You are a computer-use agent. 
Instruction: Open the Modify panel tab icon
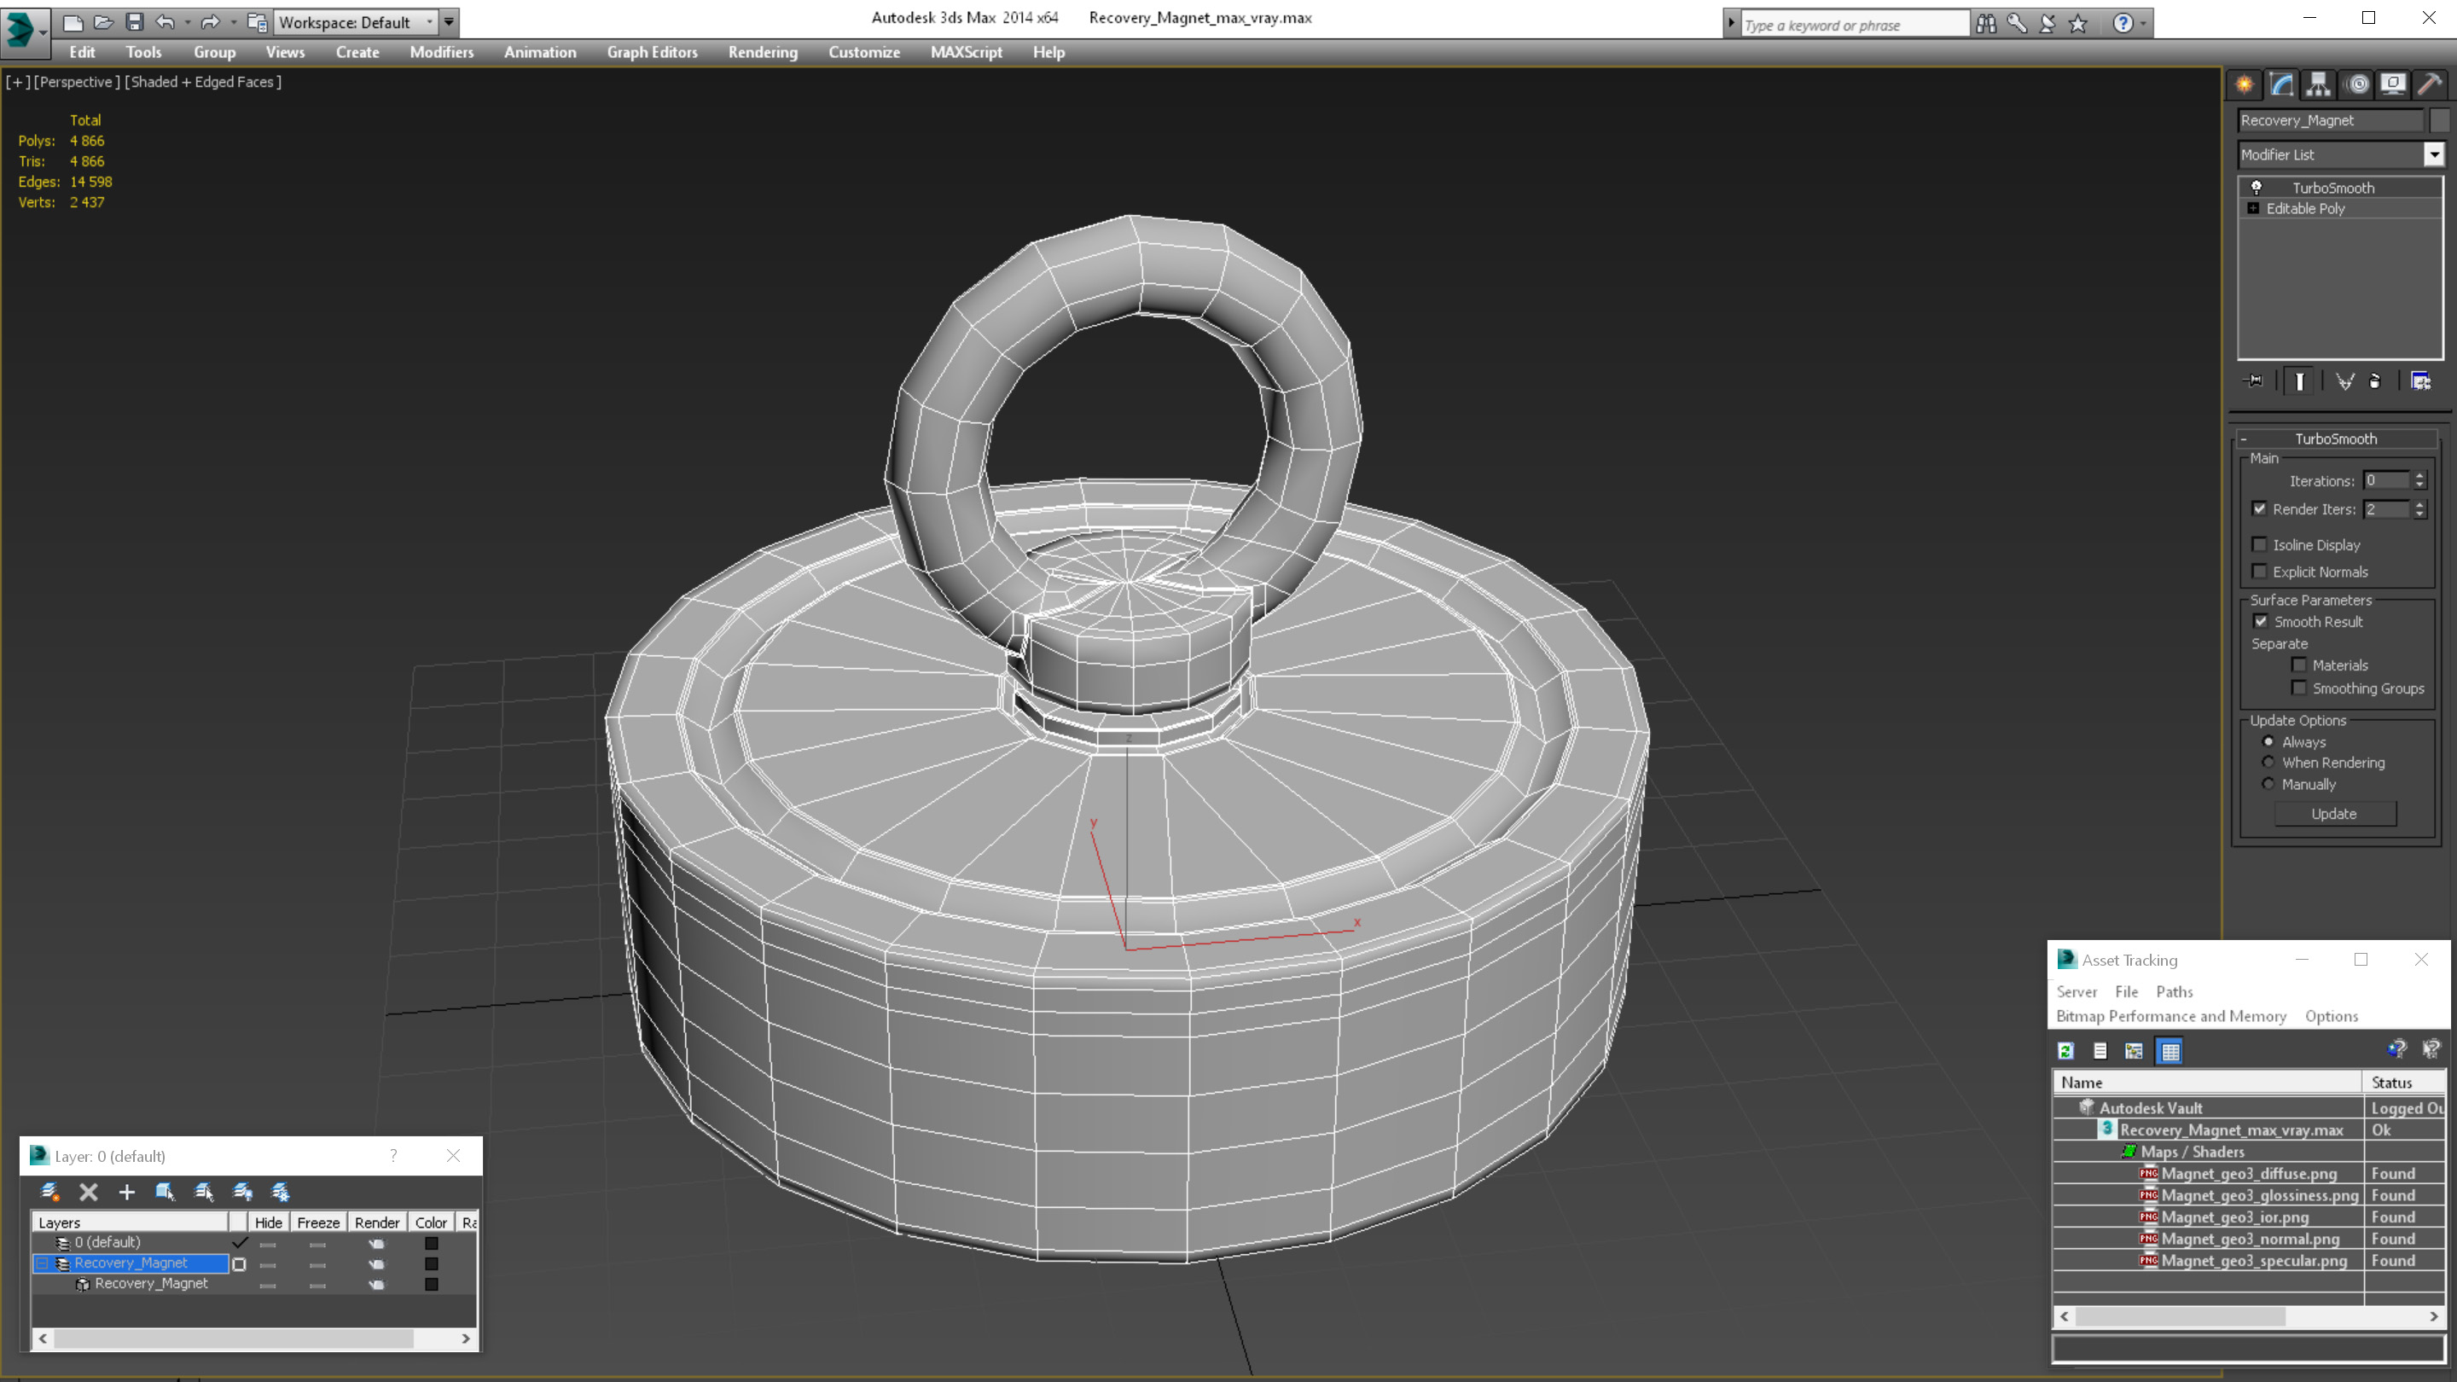coord(2281,85)
